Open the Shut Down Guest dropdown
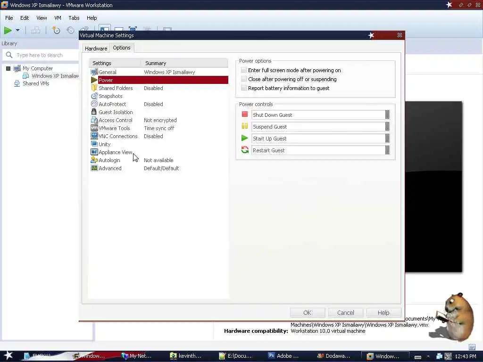Image resolution: width=483 pixels, height=362 pixels. [387, 115]
